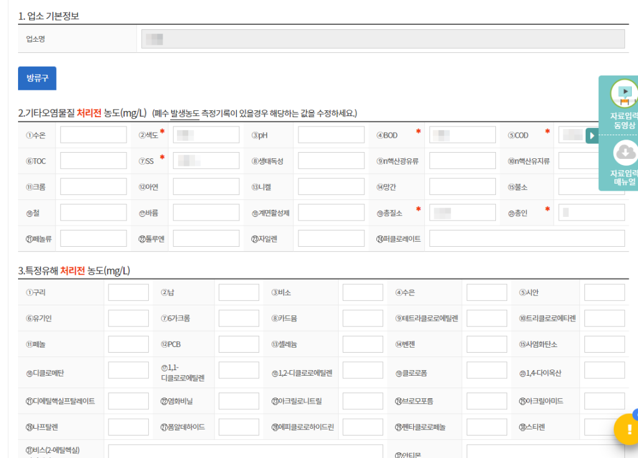
Task: Click the ⑥TOC input field
Action: [93, 161]
